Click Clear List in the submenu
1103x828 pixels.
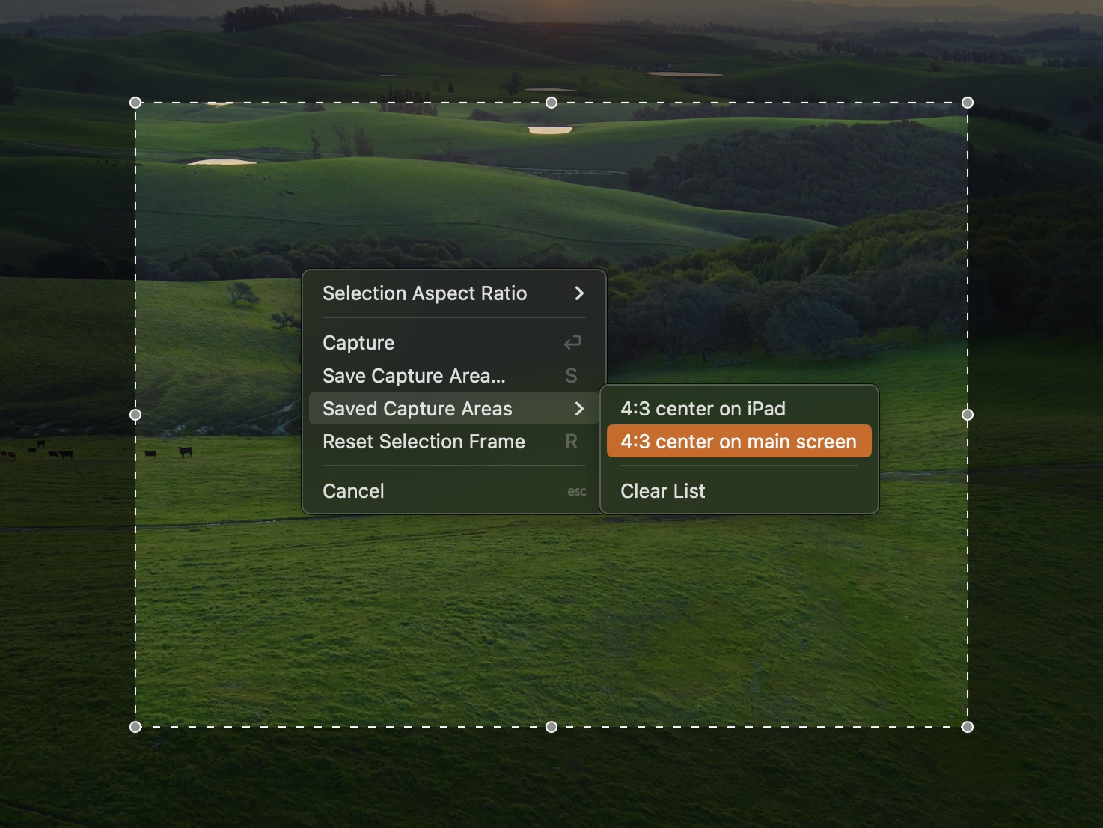click(x=739, y=491)
